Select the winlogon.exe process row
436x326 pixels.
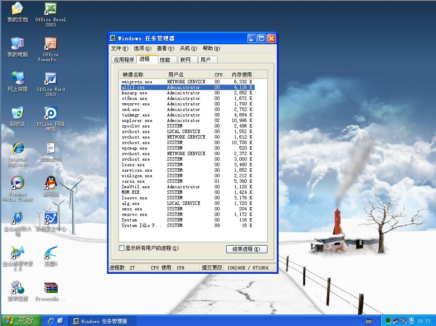point(187,176)
